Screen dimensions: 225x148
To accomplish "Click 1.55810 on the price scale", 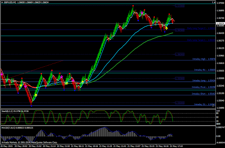I will [220, 63].
